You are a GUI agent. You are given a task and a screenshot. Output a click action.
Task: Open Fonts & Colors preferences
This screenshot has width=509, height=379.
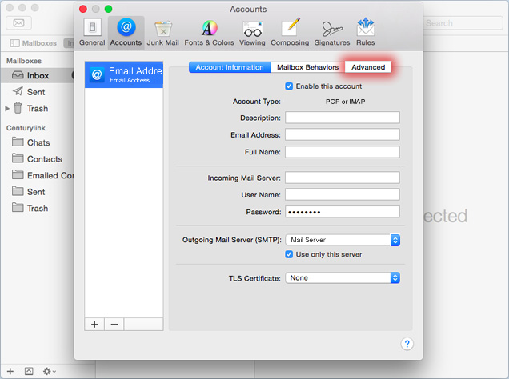click(209, 32)
